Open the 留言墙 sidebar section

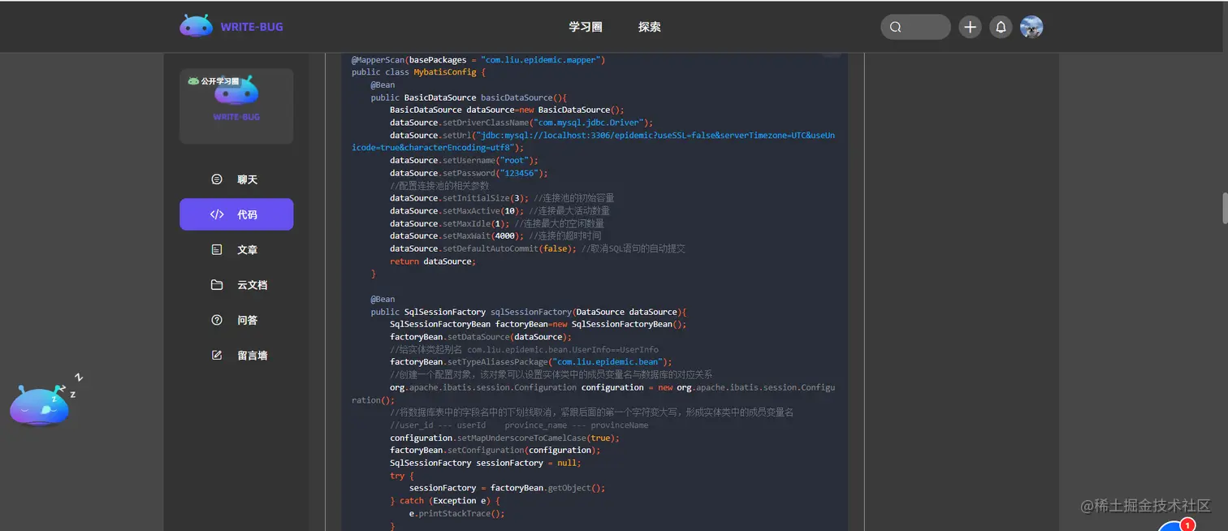(236, 355)
